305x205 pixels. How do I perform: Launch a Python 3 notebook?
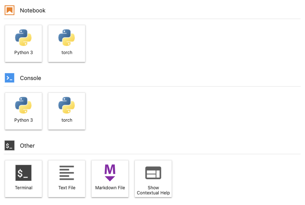point(23,43)
